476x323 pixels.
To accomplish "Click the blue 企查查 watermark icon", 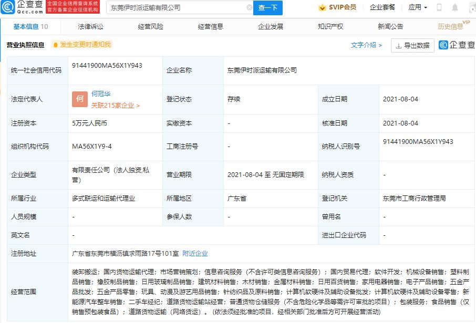I will coord(443,45).
